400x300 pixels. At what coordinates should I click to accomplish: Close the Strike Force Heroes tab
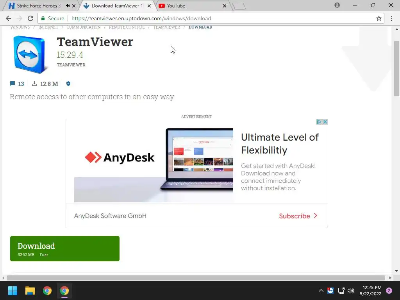pos(74,5)
